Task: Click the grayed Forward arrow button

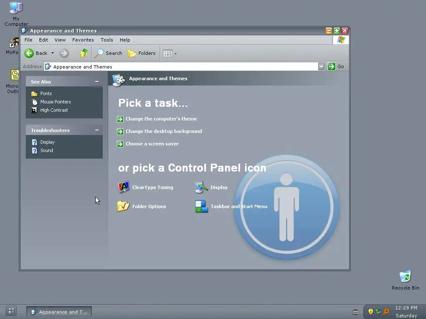Action: click(64, 53)
